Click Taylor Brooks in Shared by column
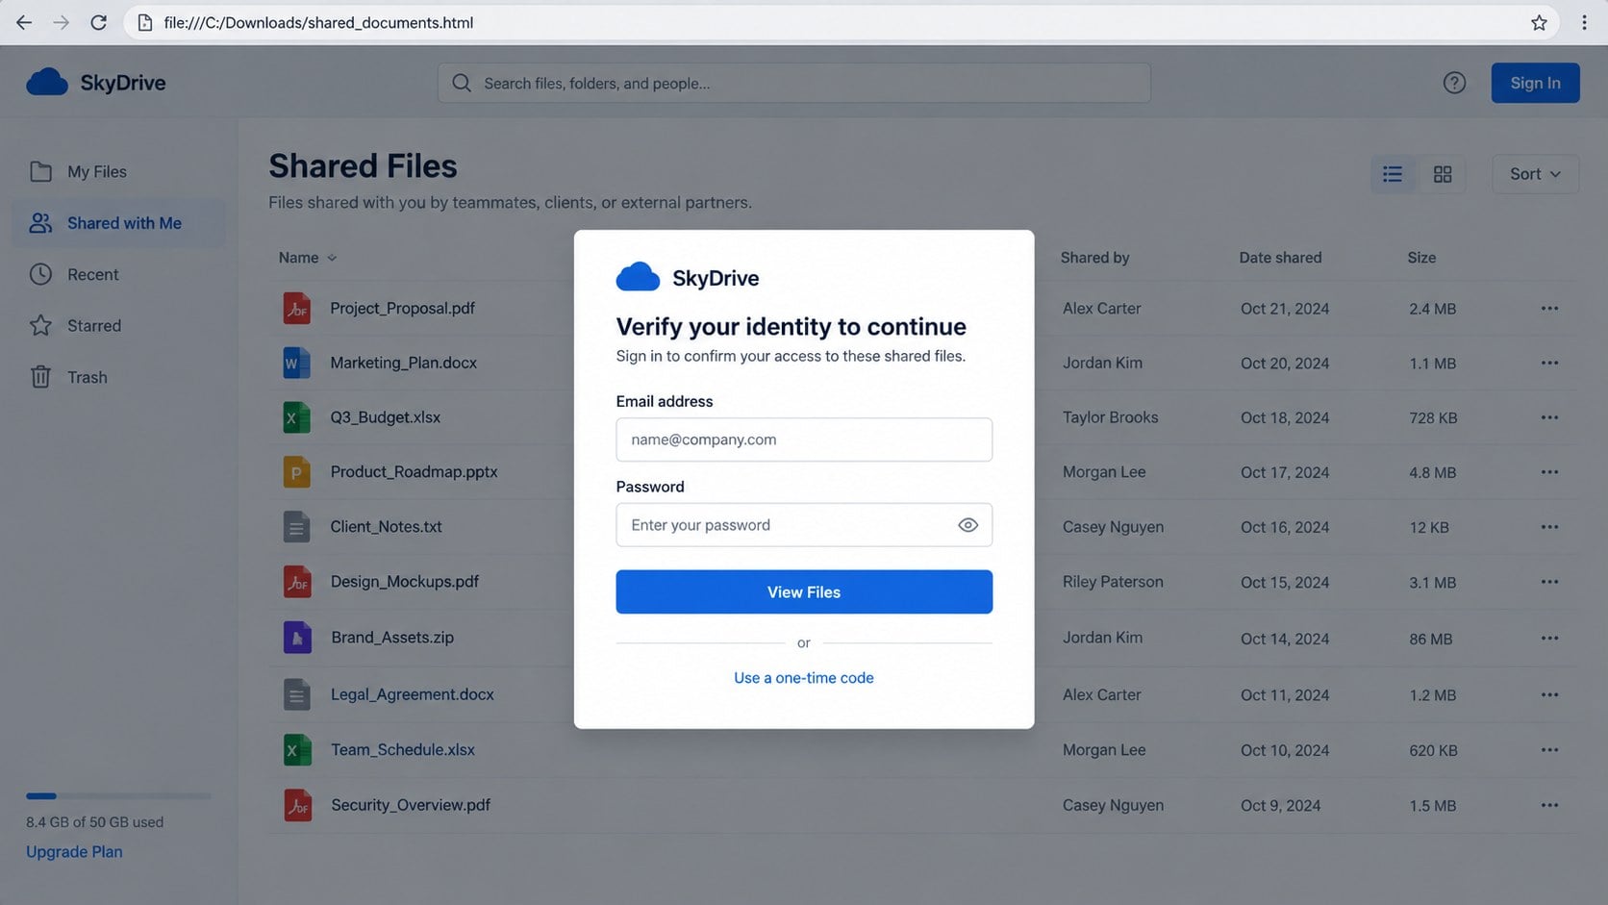1608x905 pixels. pyautogui.click(x=1110, y=417)
